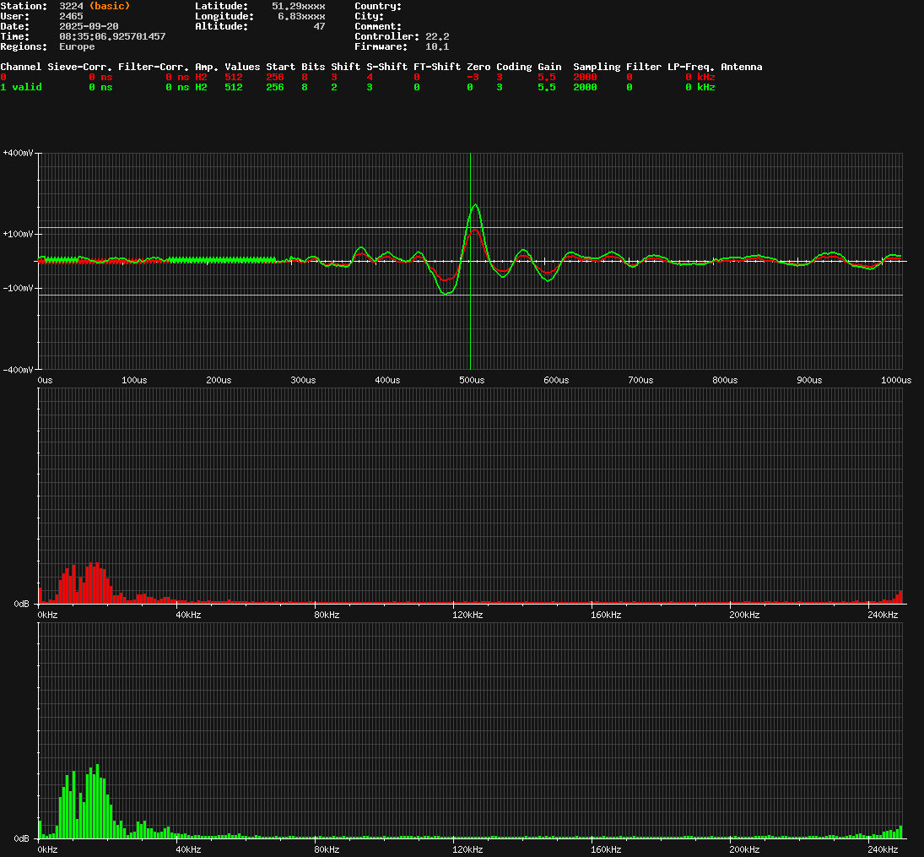Click the -100mV axis label

tap(19, 288)
